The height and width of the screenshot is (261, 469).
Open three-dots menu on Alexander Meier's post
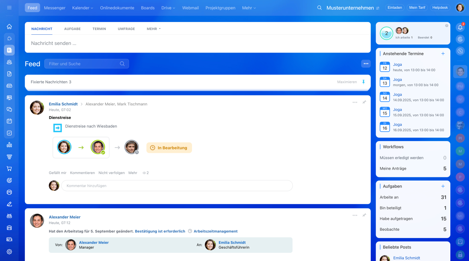pos(355,215)
